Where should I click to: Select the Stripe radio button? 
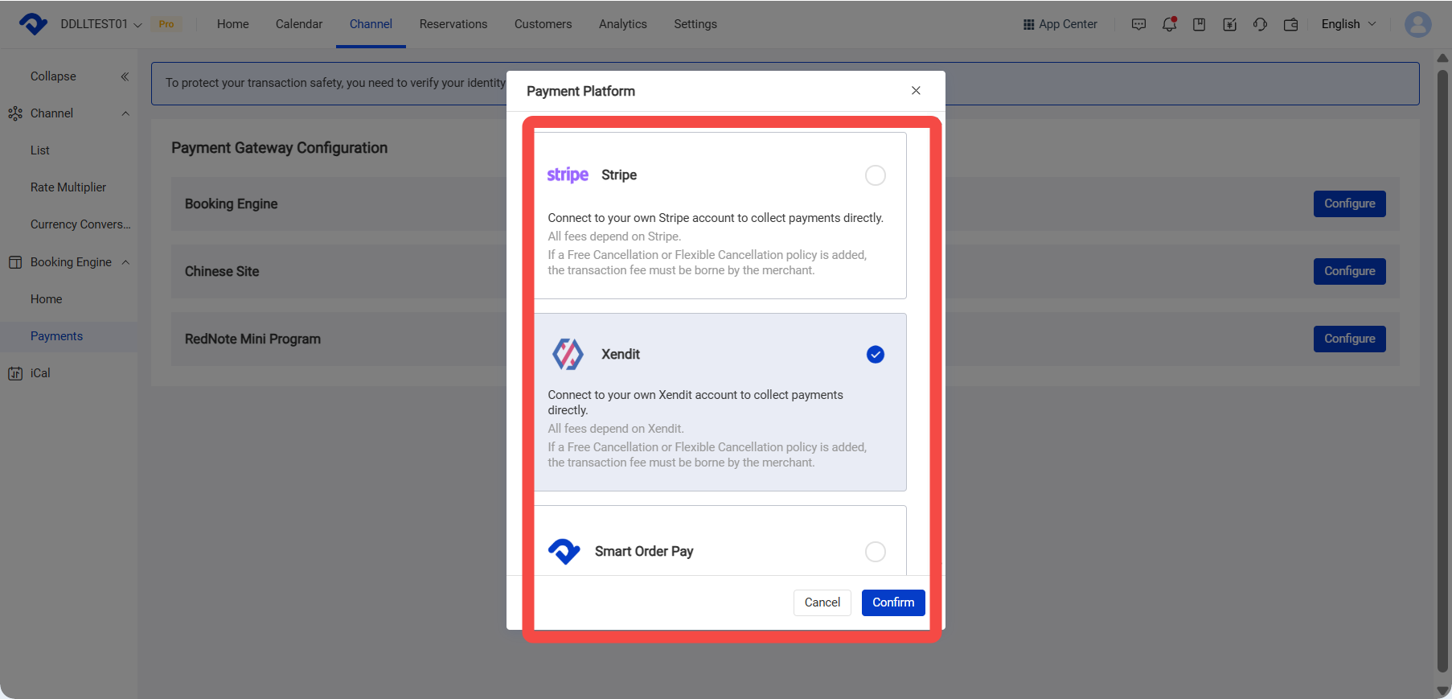[876, 175]
